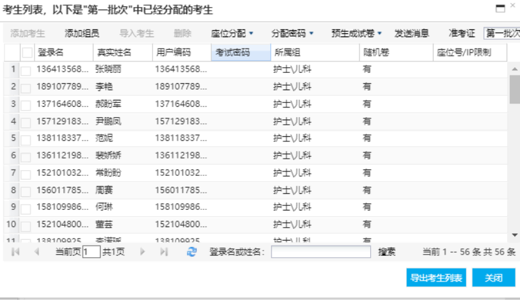
Task: Go to the next page arrow
Action: point(143,252)
